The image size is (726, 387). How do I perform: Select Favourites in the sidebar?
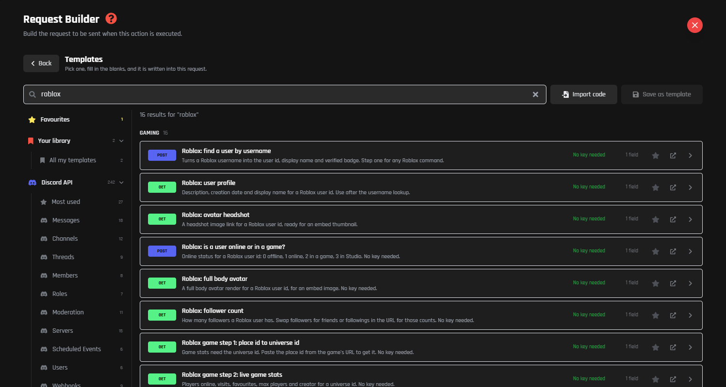[75, 119]
